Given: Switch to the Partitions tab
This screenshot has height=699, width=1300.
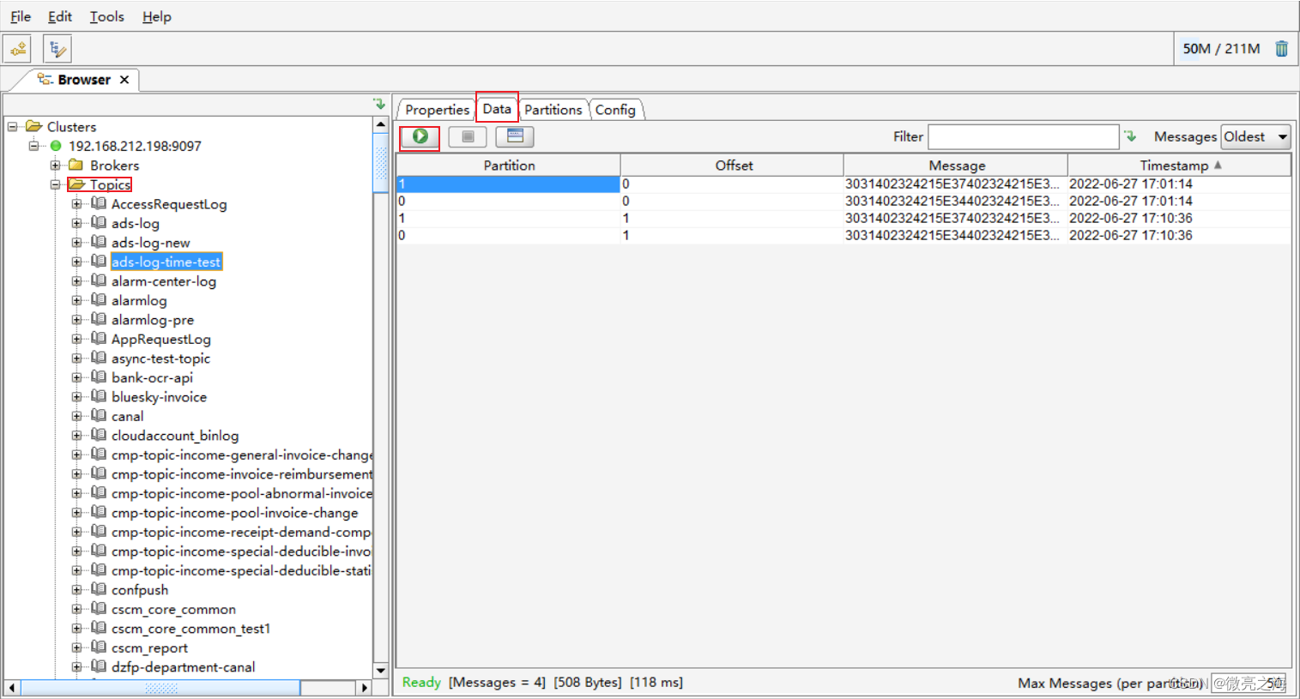Looking at the screenshot, I should point(553,110).
